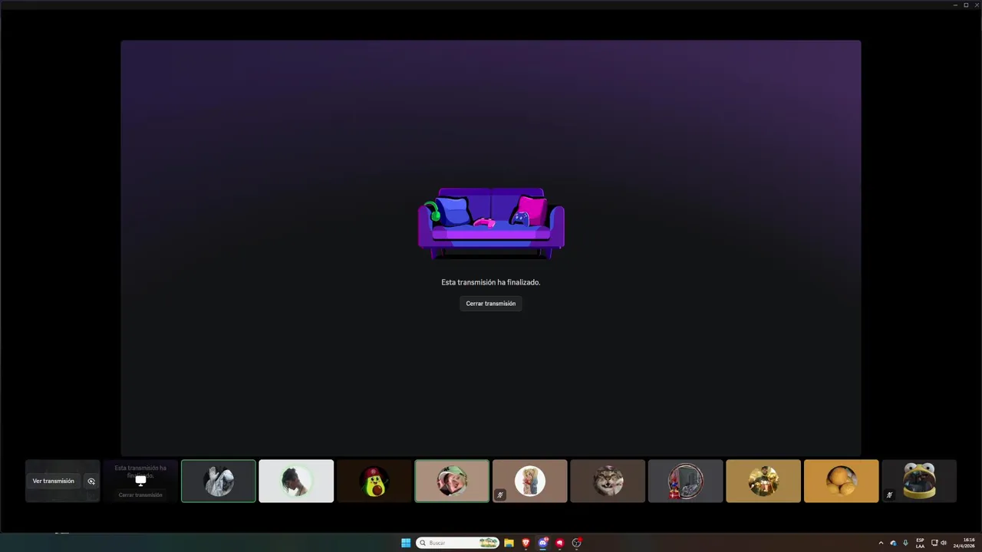Select the child with green hat participant tile
The height and width of the screenshot is (552, 982).
[x=452, y=481]
